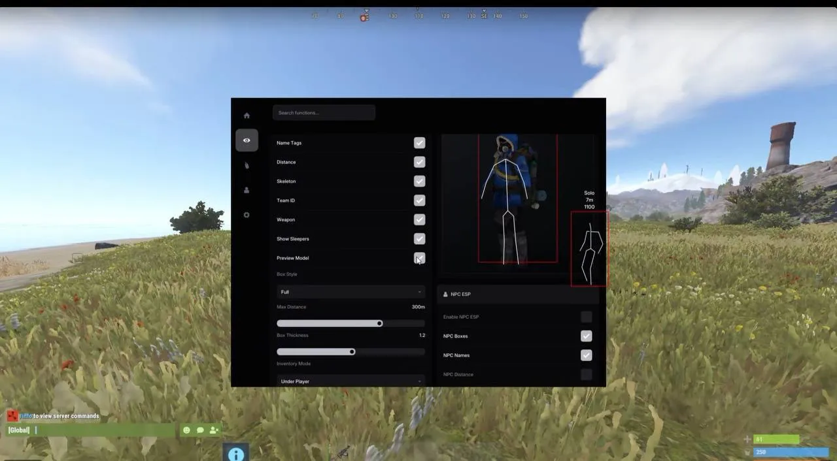Image resolution: width=837 pixels, height=461 pixels.
Task: Open the home tab in sidebar
Action: coord(247,116)
